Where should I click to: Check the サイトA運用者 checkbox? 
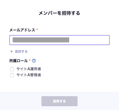pyautogui.click(x=12, y=69)
